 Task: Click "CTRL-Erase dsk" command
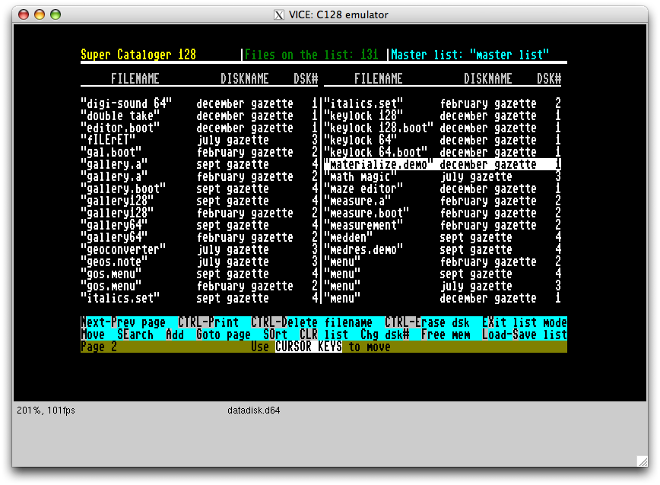pos(427,322)
